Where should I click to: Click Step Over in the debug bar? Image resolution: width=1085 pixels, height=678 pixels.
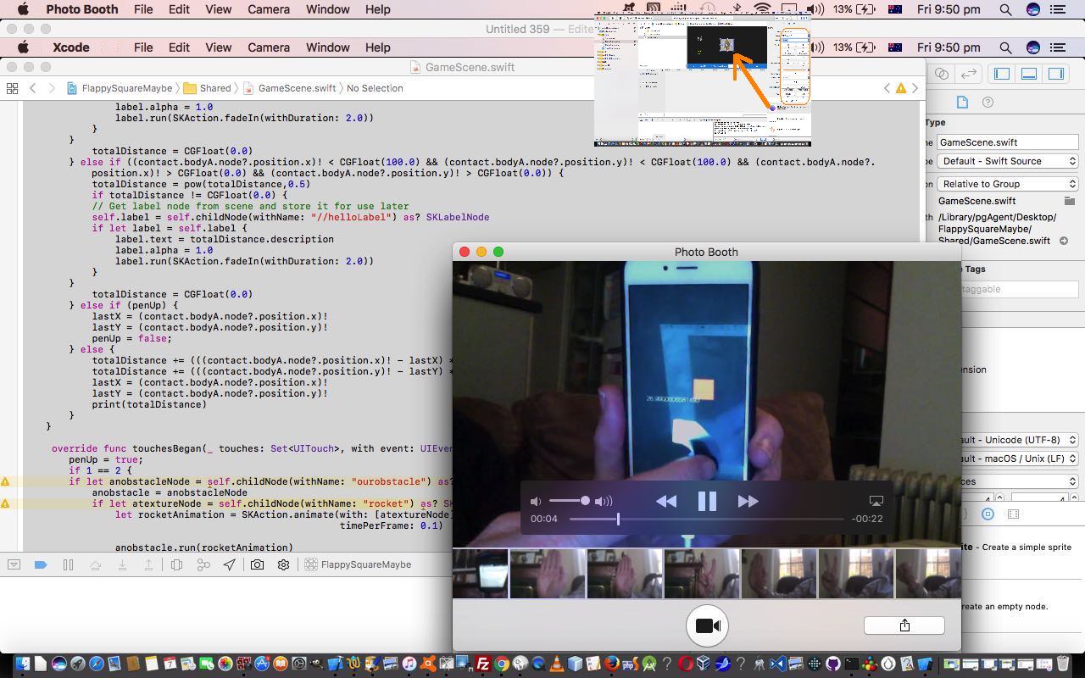[95, 564]
